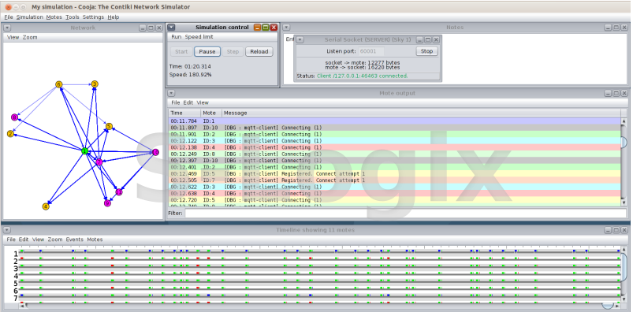
Task: Select yellow mote node 3
Action: click(95, 84)
